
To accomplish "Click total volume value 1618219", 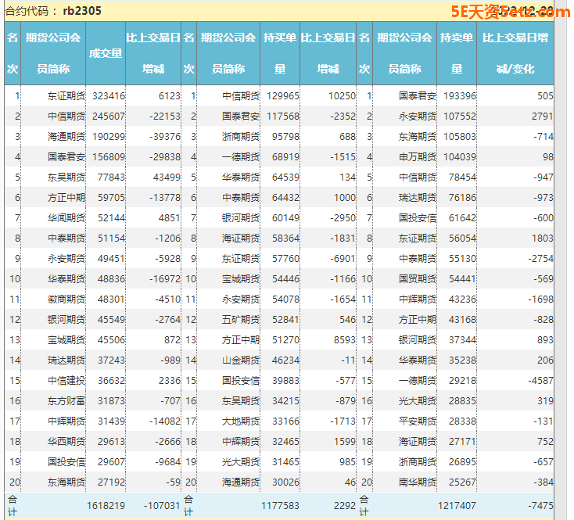I will pos(106,506).
